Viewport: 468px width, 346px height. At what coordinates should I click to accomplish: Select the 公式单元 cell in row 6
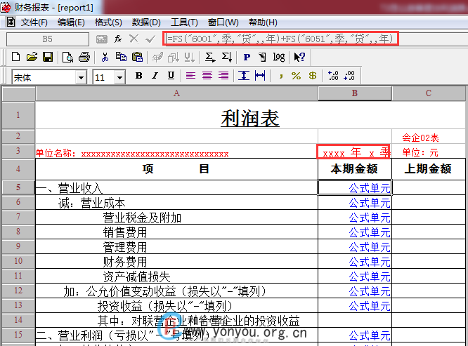355,202
